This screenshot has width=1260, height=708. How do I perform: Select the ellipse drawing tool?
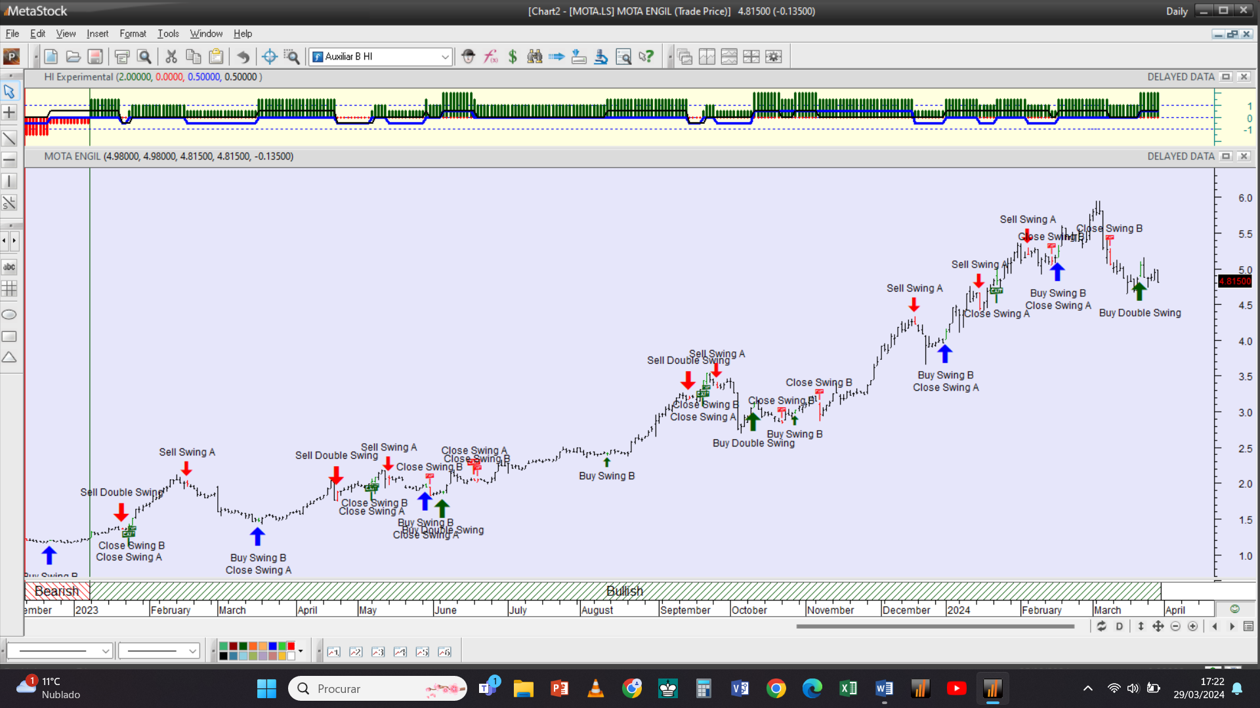click(x=9, y=315)
